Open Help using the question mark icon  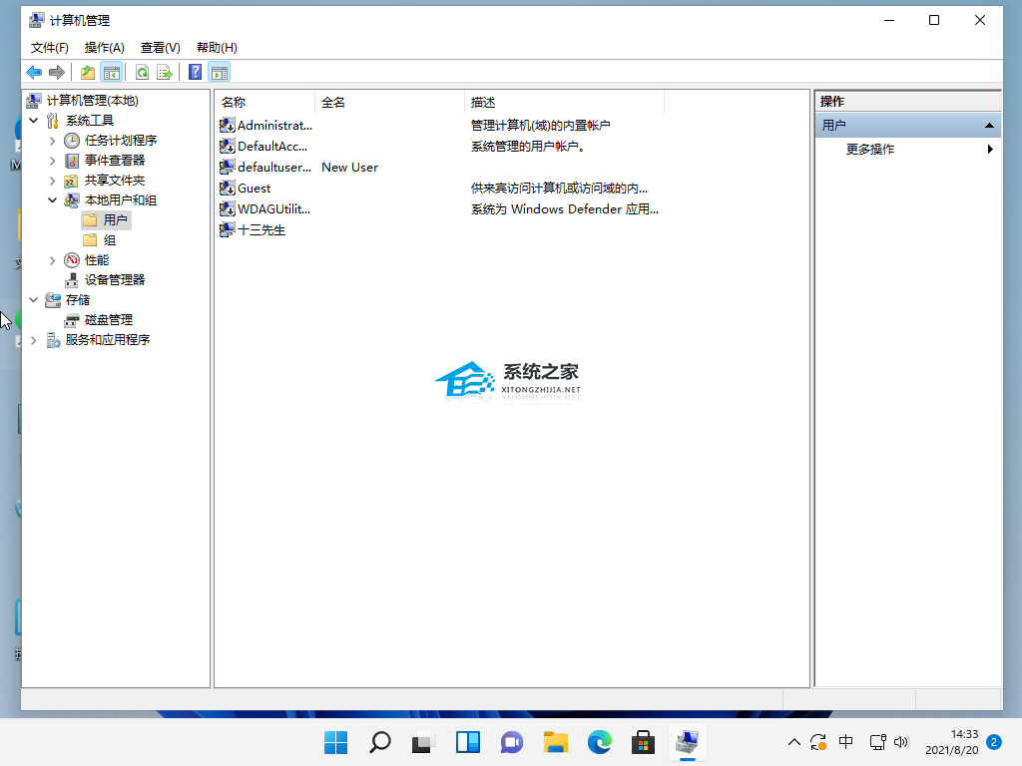[194, 71]
